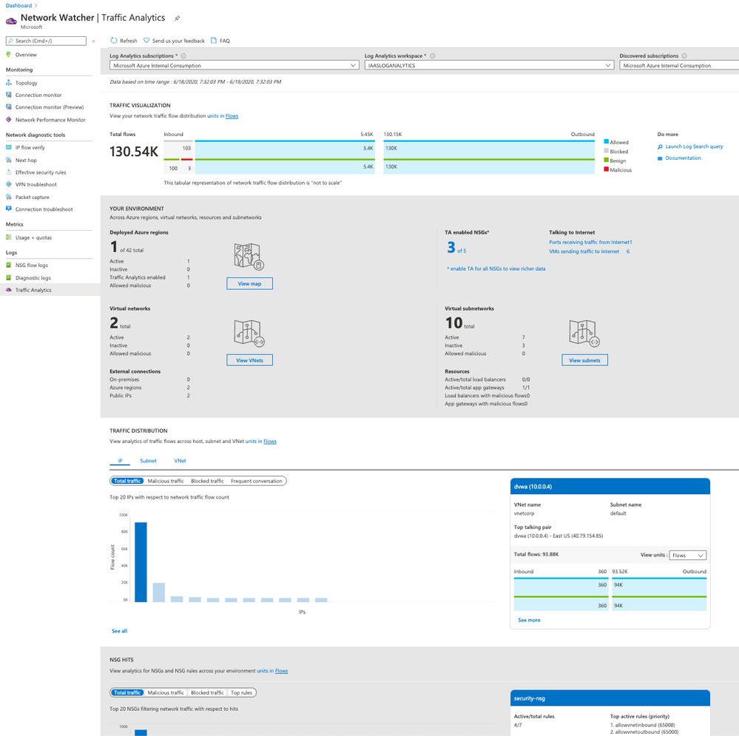
Task: Open Overview from the sidebar
Action: click(26, 55)
